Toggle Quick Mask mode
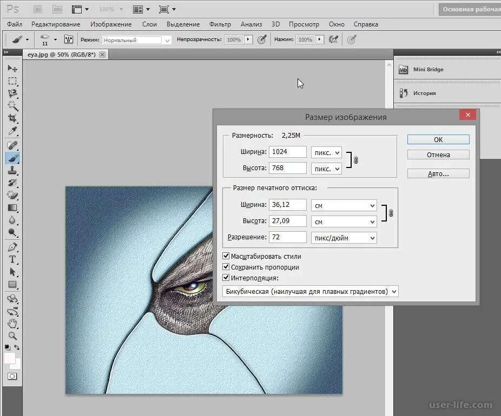 pos(12,377)
